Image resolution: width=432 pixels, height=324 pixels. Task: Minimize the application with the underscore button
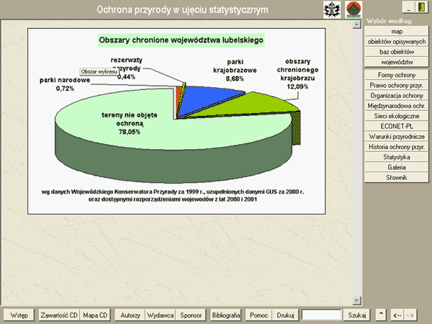(x=408, y=7)
